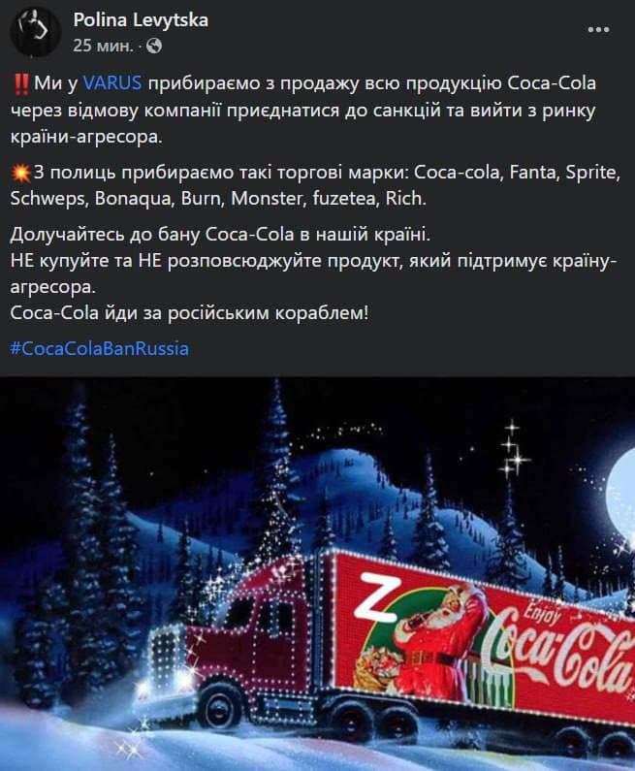Click the red double exclamation emoji
This screenshot has height=771, width=635.
click(x=20, y=83)
